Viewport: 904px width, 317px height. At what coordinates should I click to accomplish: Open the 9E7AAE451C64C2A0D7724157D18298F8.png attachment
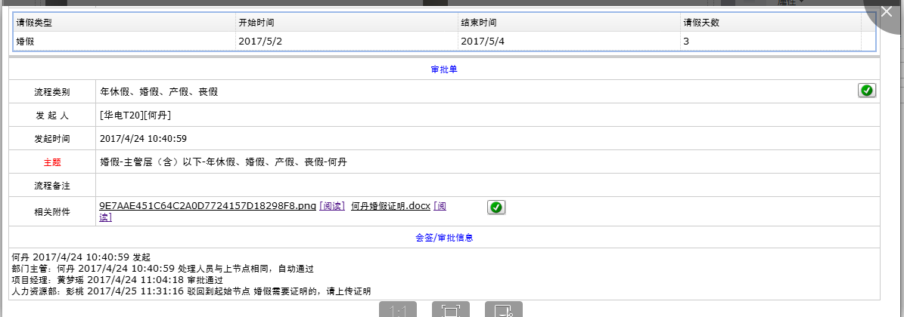coord(207,206)
